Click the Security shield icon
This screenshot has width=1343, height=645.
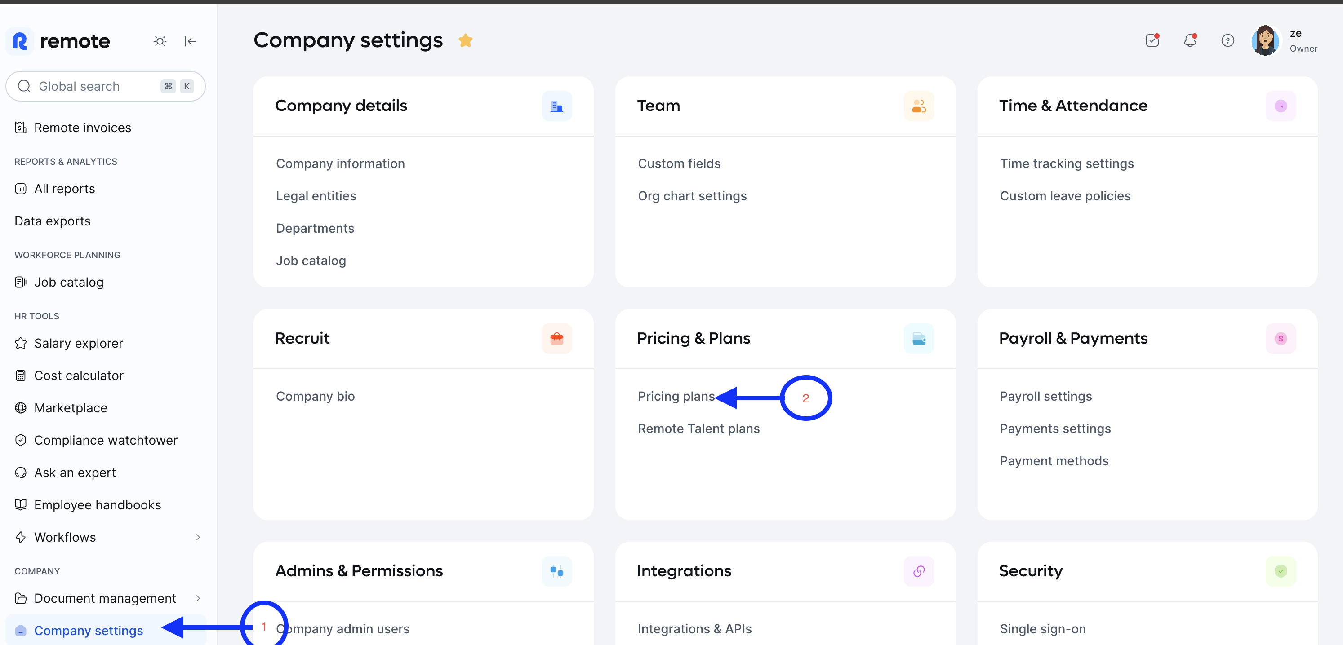click(1281, 571)
